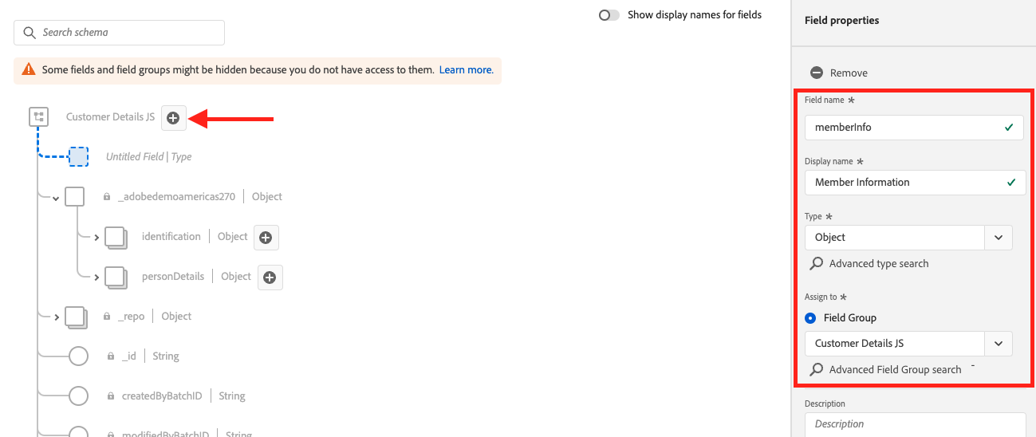
Task: Select the _repo object node box
Action: [77, 317]
